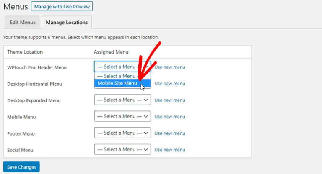Follow Use new menu link for Desktop Expanded
Image resolution: width=322 pixels, height=174 pixels.
[169, 100]
